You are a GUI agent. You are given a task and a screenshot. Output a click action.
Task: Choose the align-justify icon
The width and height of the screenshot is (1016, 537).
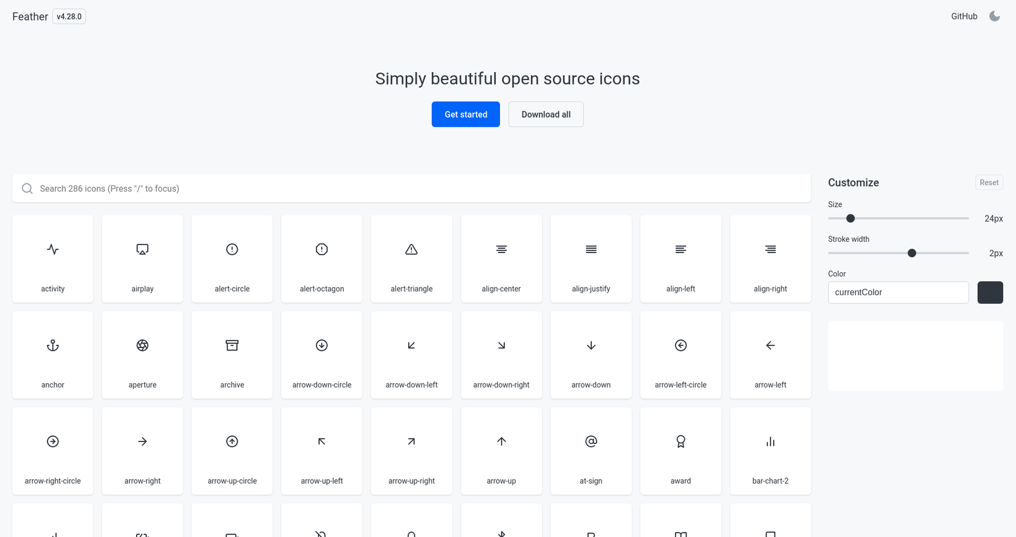(x=591, y=259)
